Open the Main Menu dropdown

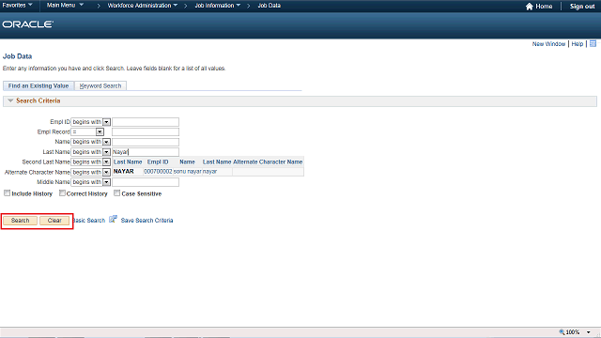coord(65,6)
